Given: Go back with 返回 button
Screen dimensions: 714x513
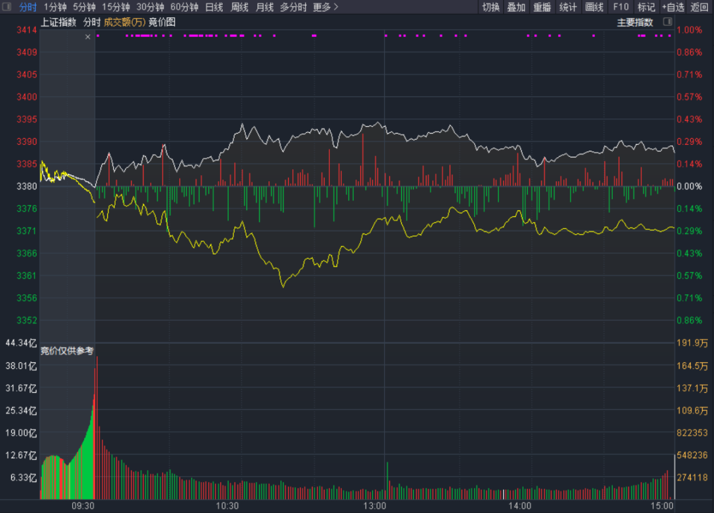Looking at the screenshot, I should point(699,7).
